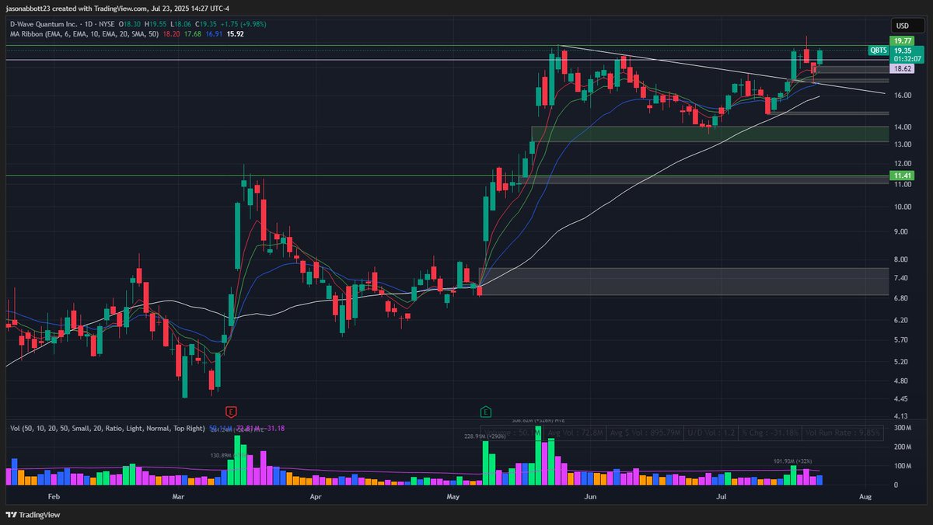Select the 11.41 green price label

pyautogui.click(x=903, y=176)
